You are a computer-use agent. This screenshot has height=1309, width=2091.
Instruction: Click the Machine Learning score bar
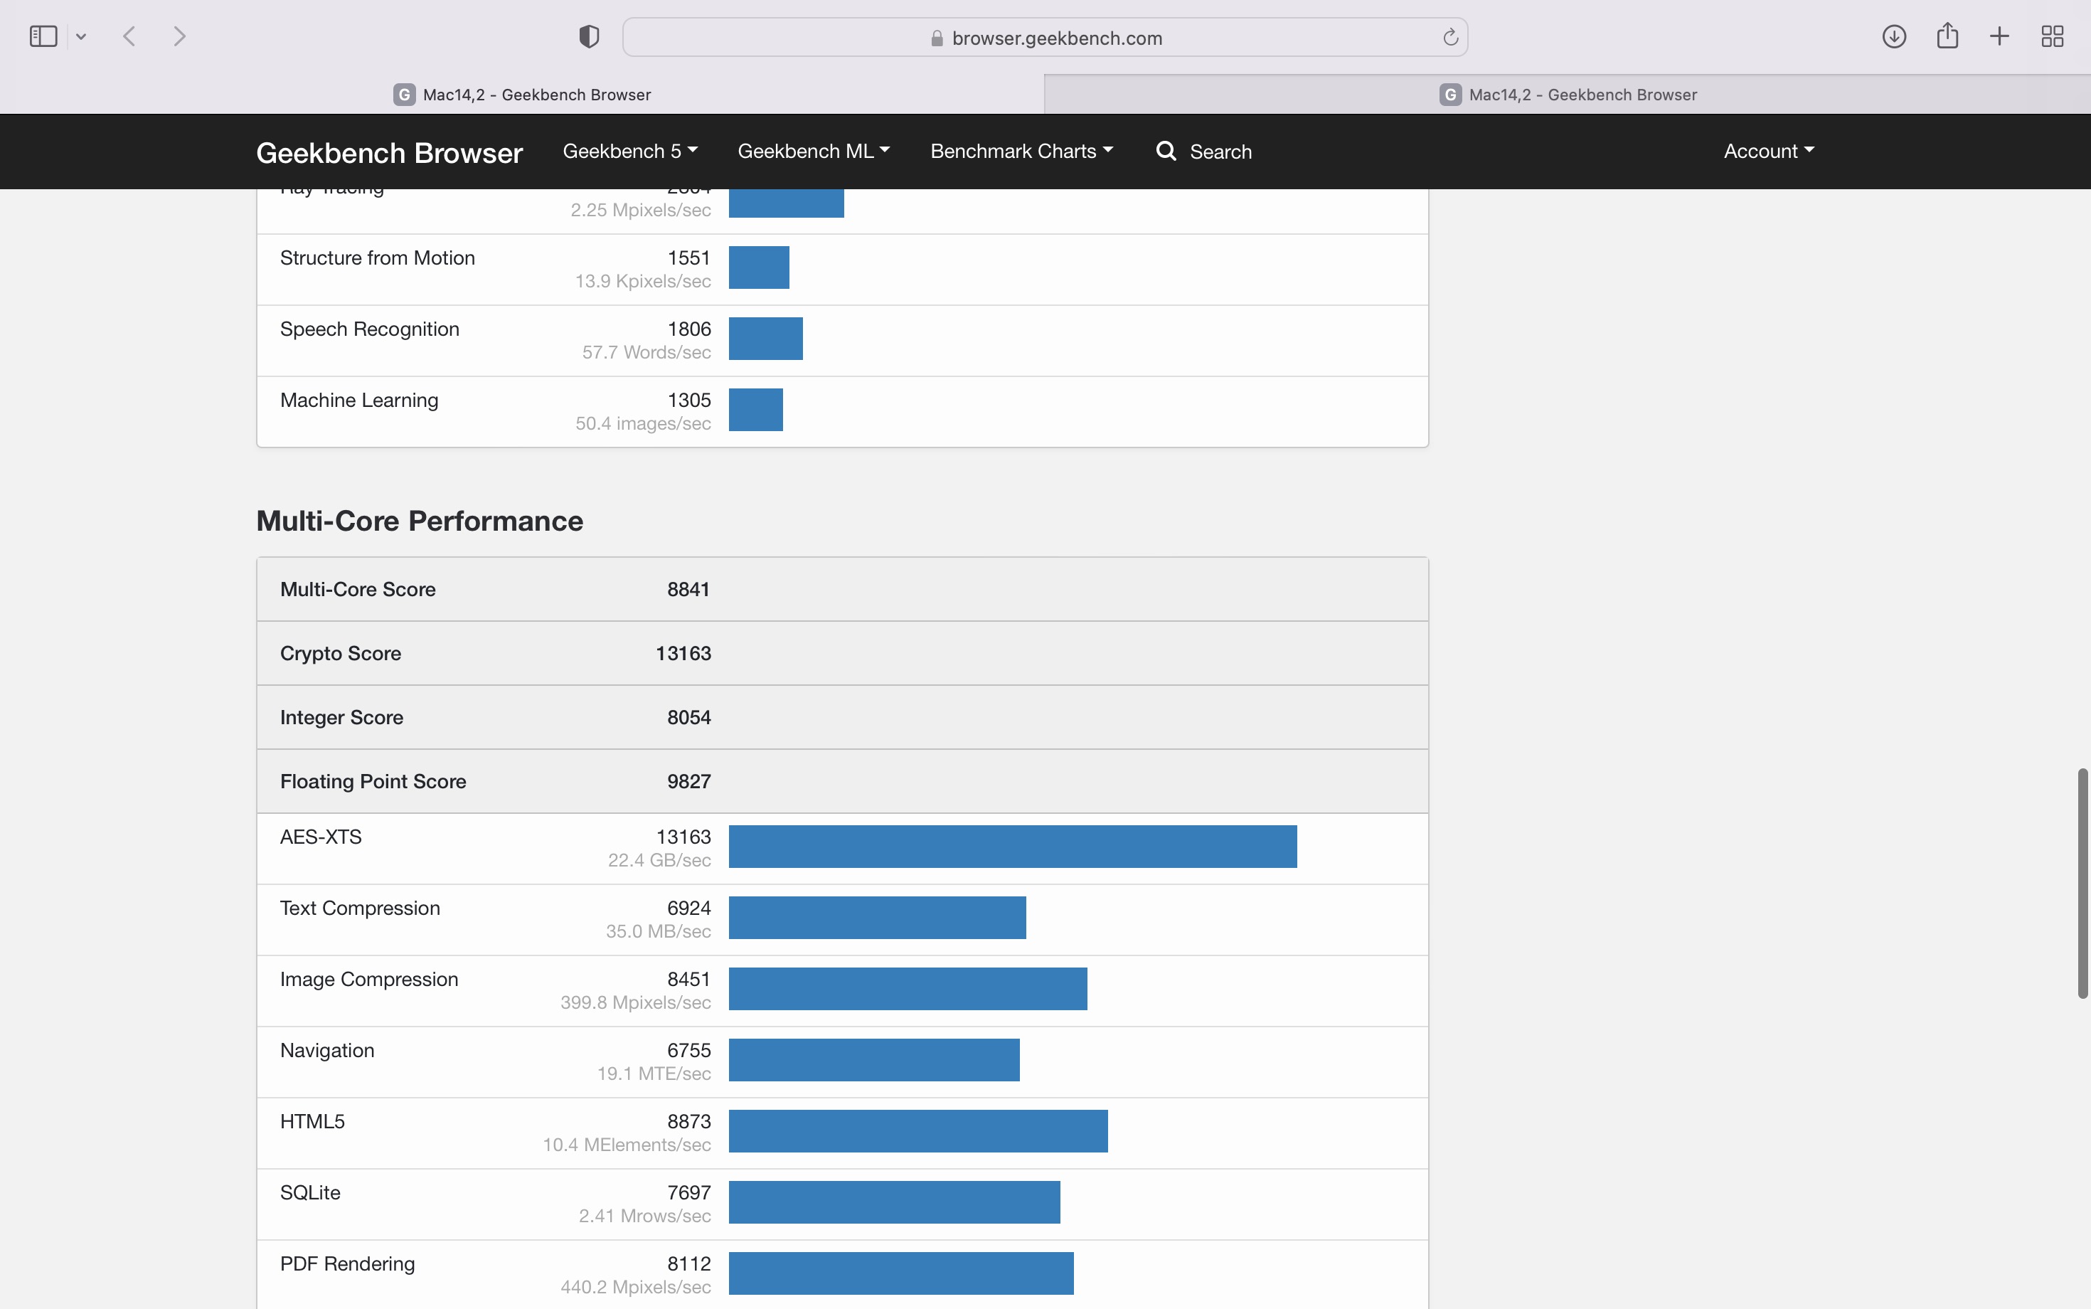(x=755, y=410)
